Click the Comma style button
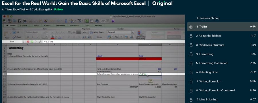This screenshot has height=103, width=258. 121,37
